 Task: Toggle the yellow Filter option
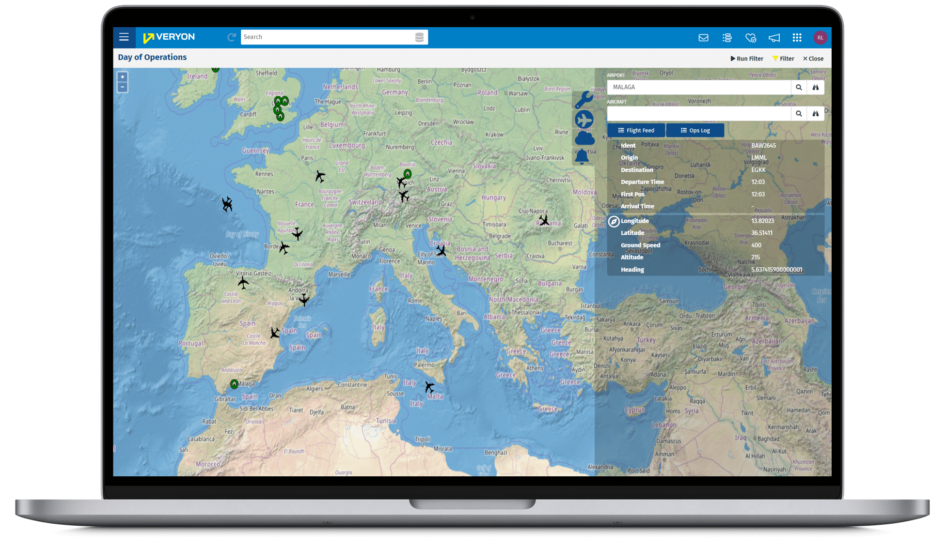click(x=783, y=58)
